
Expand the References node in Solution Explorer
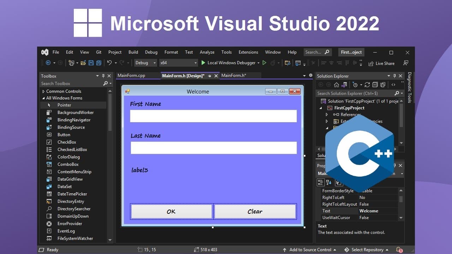(x=327, y=115)
